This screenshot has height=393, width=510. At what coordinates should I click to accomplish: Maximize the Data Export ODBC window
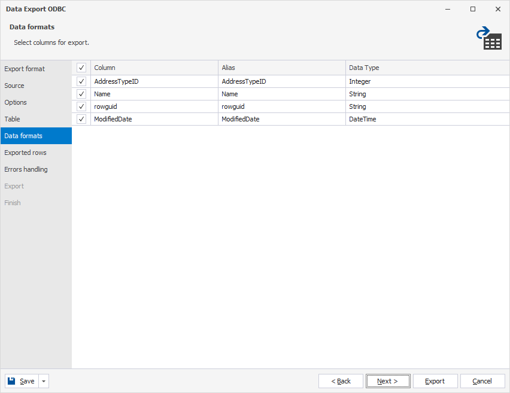[x=473, y=9]
